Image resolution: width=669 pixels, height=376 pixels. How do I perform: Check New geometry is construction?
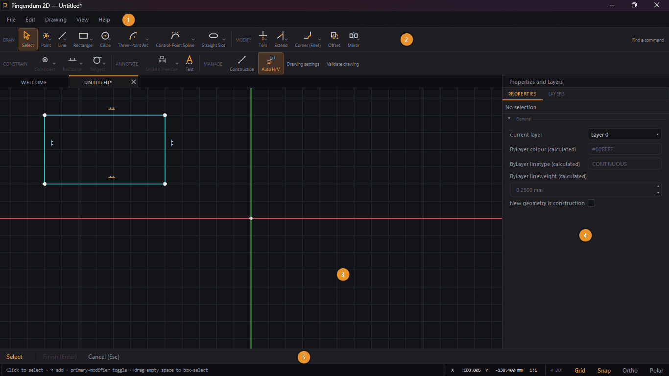592,203
